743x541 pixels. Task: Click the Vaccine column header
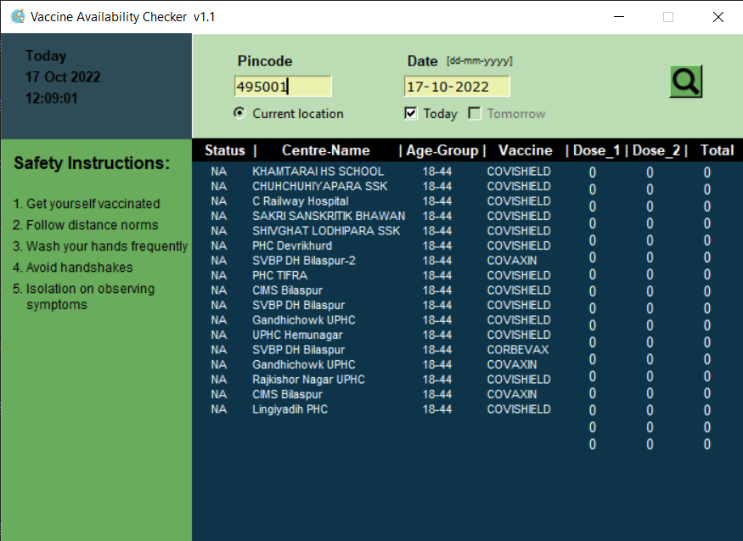[525, 150]
